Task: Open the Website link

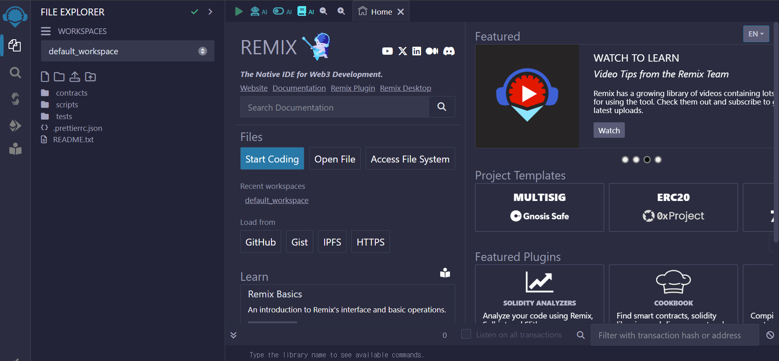Action: 254,88
